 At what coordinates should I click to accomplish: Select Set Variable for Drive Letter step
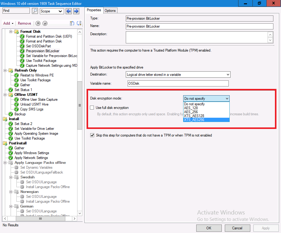coord(34,129)
